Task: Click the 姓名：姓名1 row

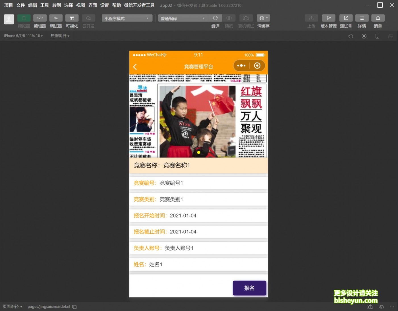Action: [x=198, y=264]
